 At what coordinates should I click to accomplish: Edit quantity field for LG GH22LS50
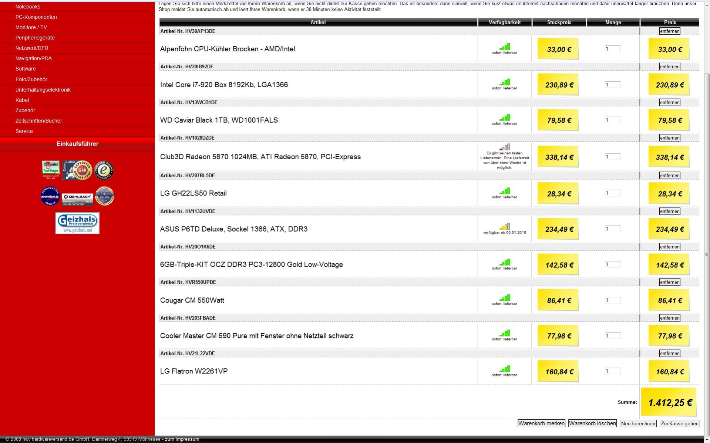[613, 193]
